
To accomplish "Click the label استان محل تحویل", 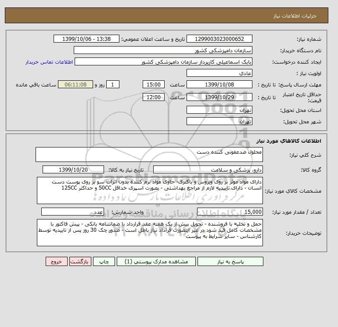I will (301, 110).
